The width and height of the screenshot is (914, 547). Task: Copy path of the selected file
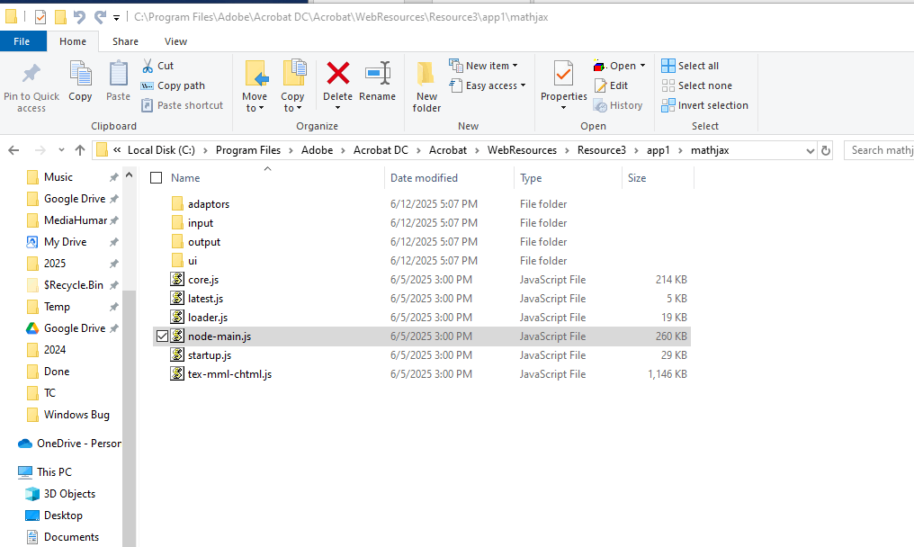point(173,85)
